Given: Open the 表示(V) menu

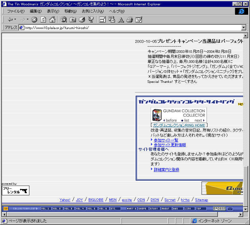Looking at the screenshot, I should tap(53, 11).
